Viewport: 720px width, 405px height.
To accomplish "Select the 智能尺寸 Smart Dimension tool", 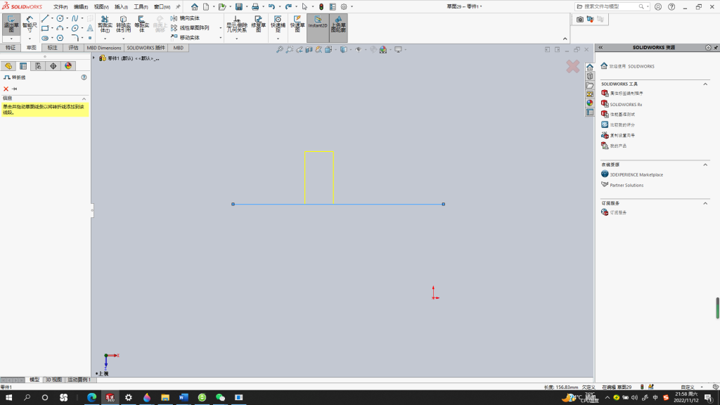I will click(x=30, y=25).
